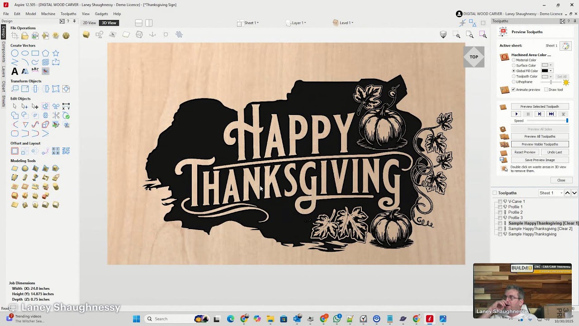Open the Move Selection transform tool

point(15,89)
